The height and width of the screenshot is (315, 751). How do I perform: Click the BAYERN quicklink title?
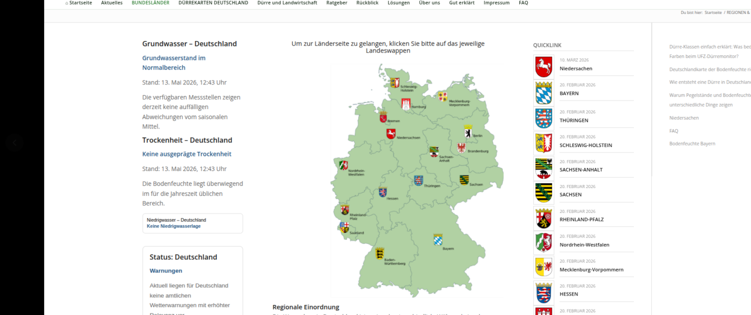coord(569,93)
